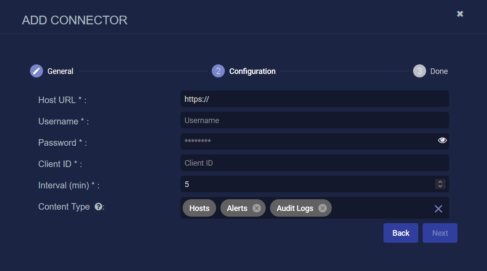Click the step 3 Done circle
Viewport: 487px width, 271px height.
point(419,71)
